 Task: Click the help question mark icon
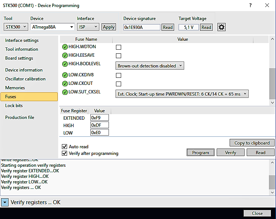point(250,5)
